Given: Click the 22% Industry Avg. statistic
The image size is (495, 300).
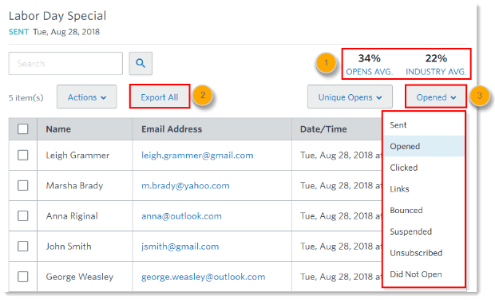Looking at the screenshot, I should [x=436, y=65].
